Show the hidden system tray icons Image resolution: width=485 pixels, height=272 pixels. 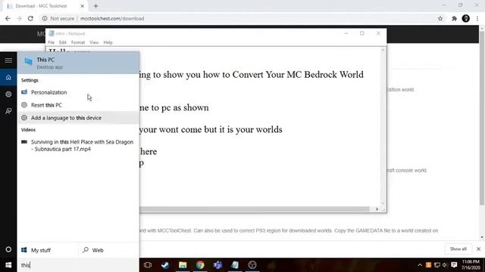click(420, 265)
